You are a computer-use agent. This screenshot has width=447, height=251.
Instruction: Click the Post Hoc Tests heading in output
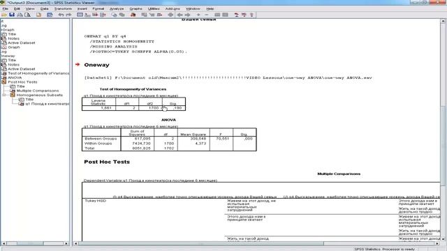click(107, 162)
